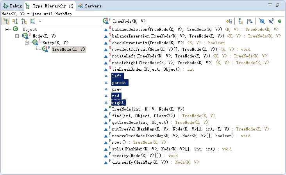This screenshot has width=286, height=175.
Task: Select Object in the hierarchy tree
Action: pos(30,29)
